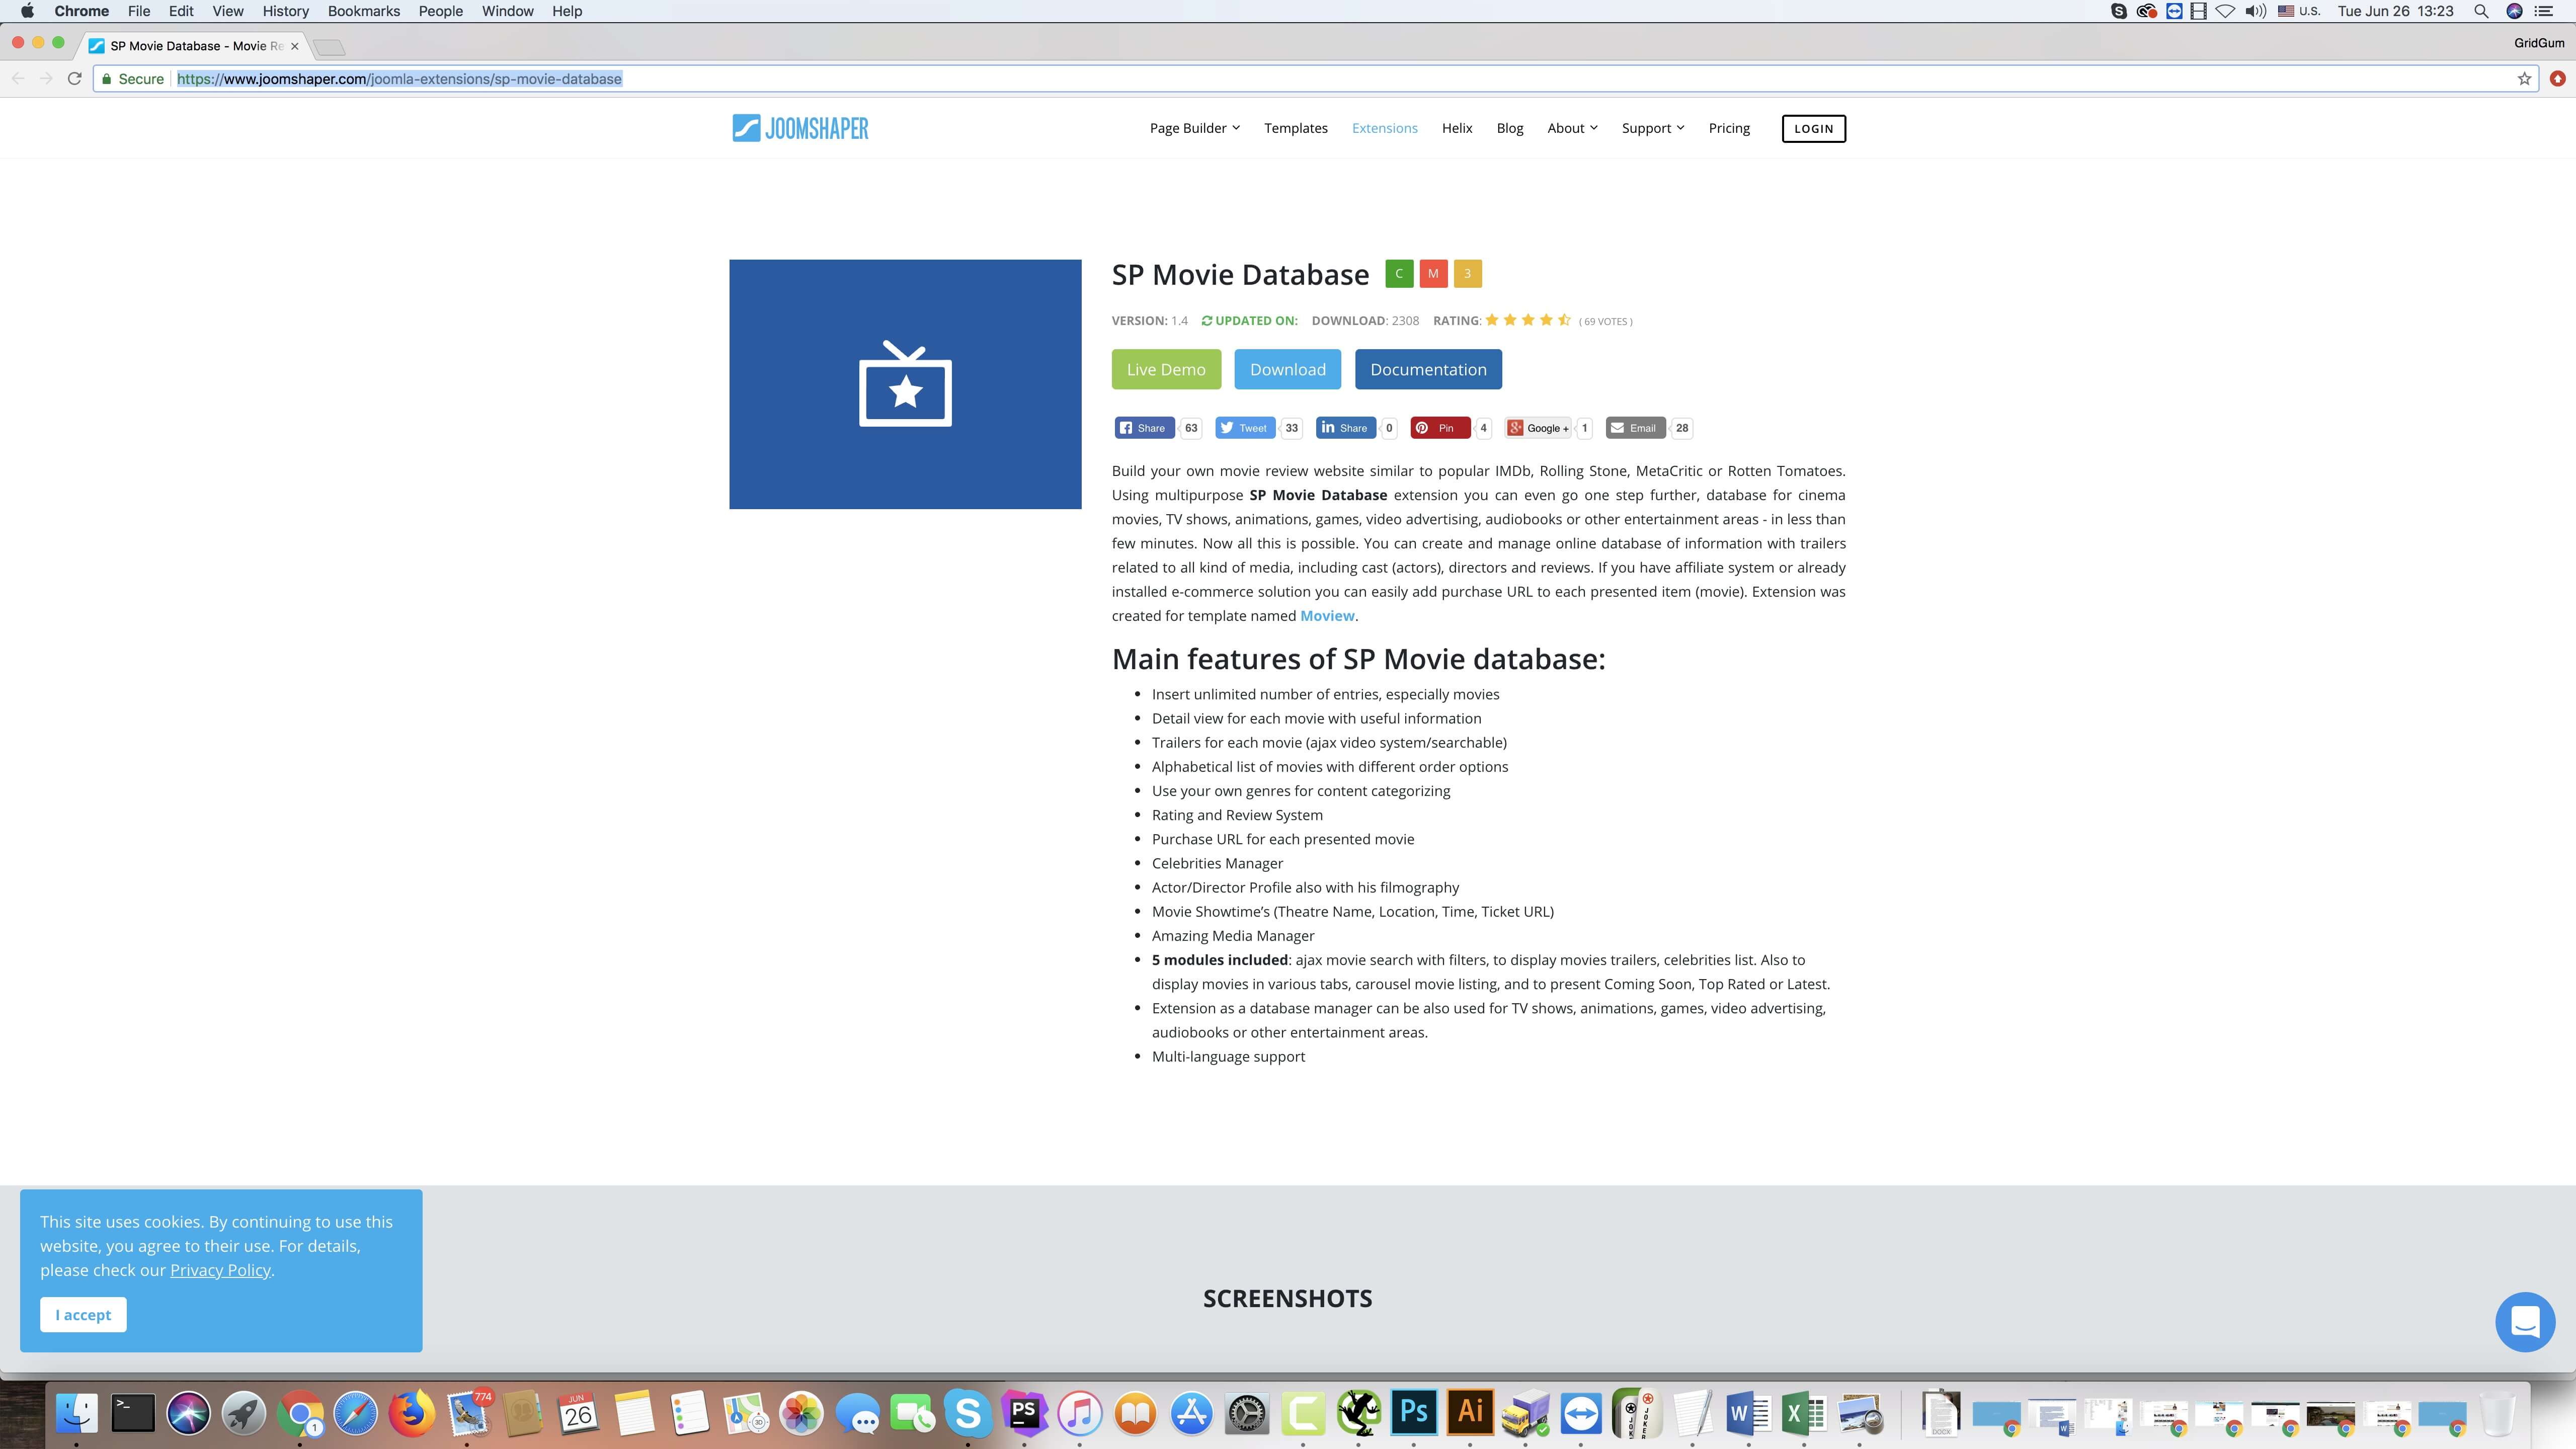Open Siri from the dock

pos(189,1413)
